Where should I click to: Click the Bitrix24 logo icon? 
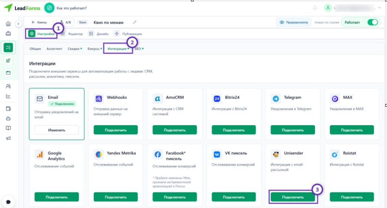(x=217, y=99)
